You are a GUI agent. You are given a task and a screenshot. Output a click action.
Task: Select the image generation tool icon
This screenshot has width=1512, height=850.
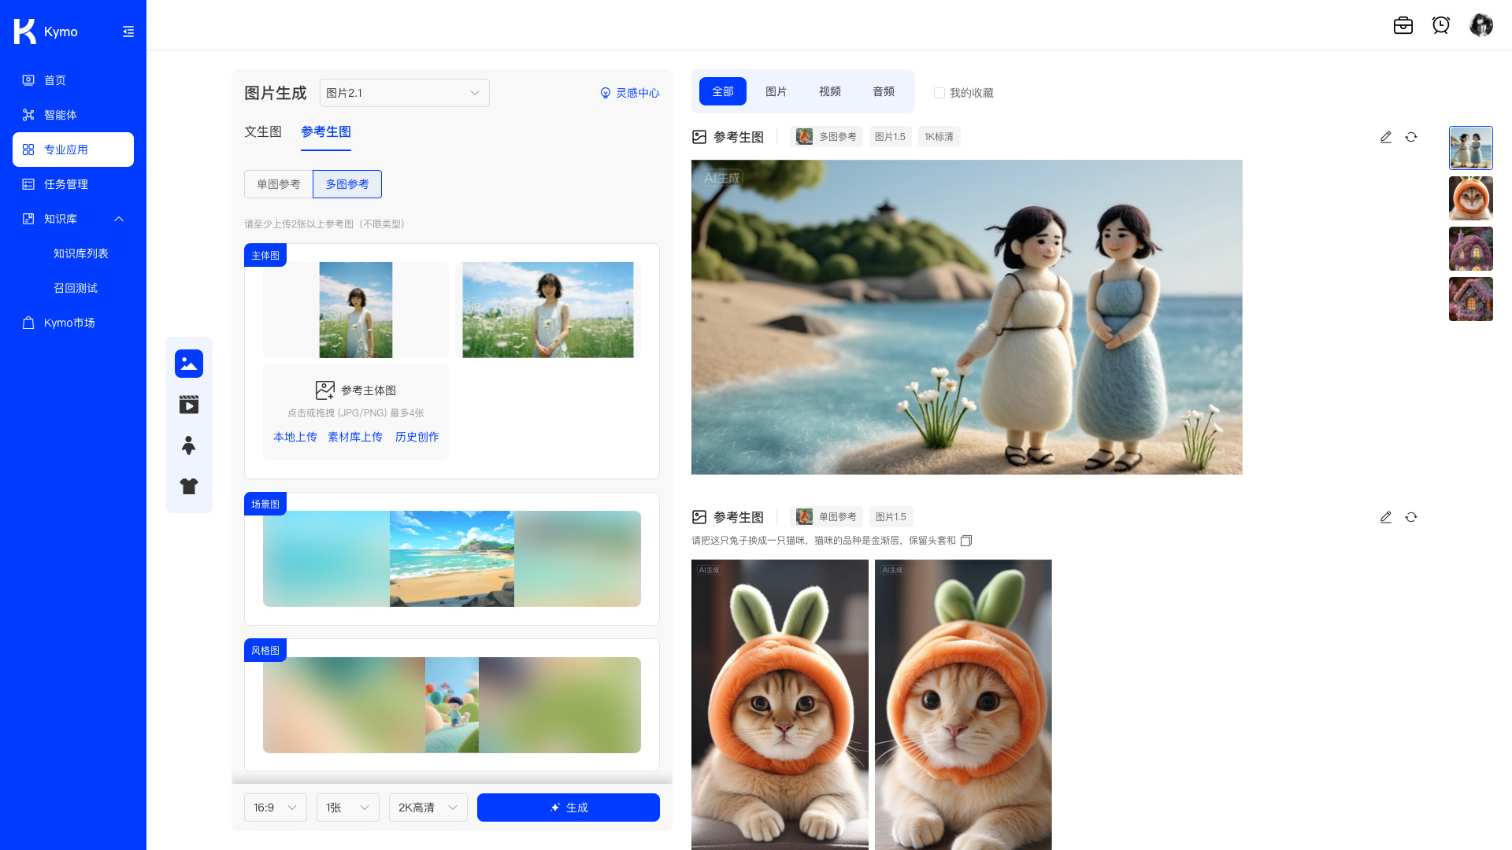(x=189, y=364)
